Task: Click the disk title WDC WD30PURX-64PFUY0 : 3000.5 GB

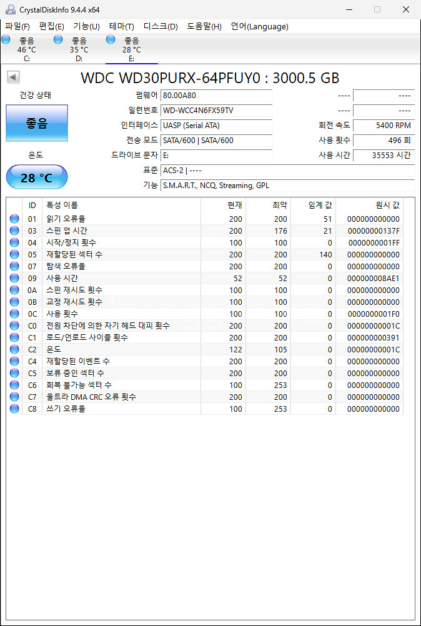Action: tap(210, 78)
